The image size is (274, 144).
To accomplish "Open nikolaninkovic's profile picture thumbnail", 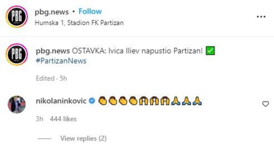I will (16, 105).
